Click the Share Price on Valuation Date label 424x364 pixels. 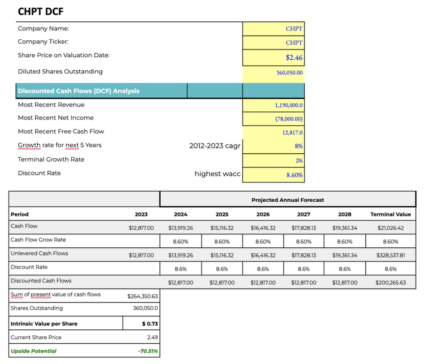point(64,56)
